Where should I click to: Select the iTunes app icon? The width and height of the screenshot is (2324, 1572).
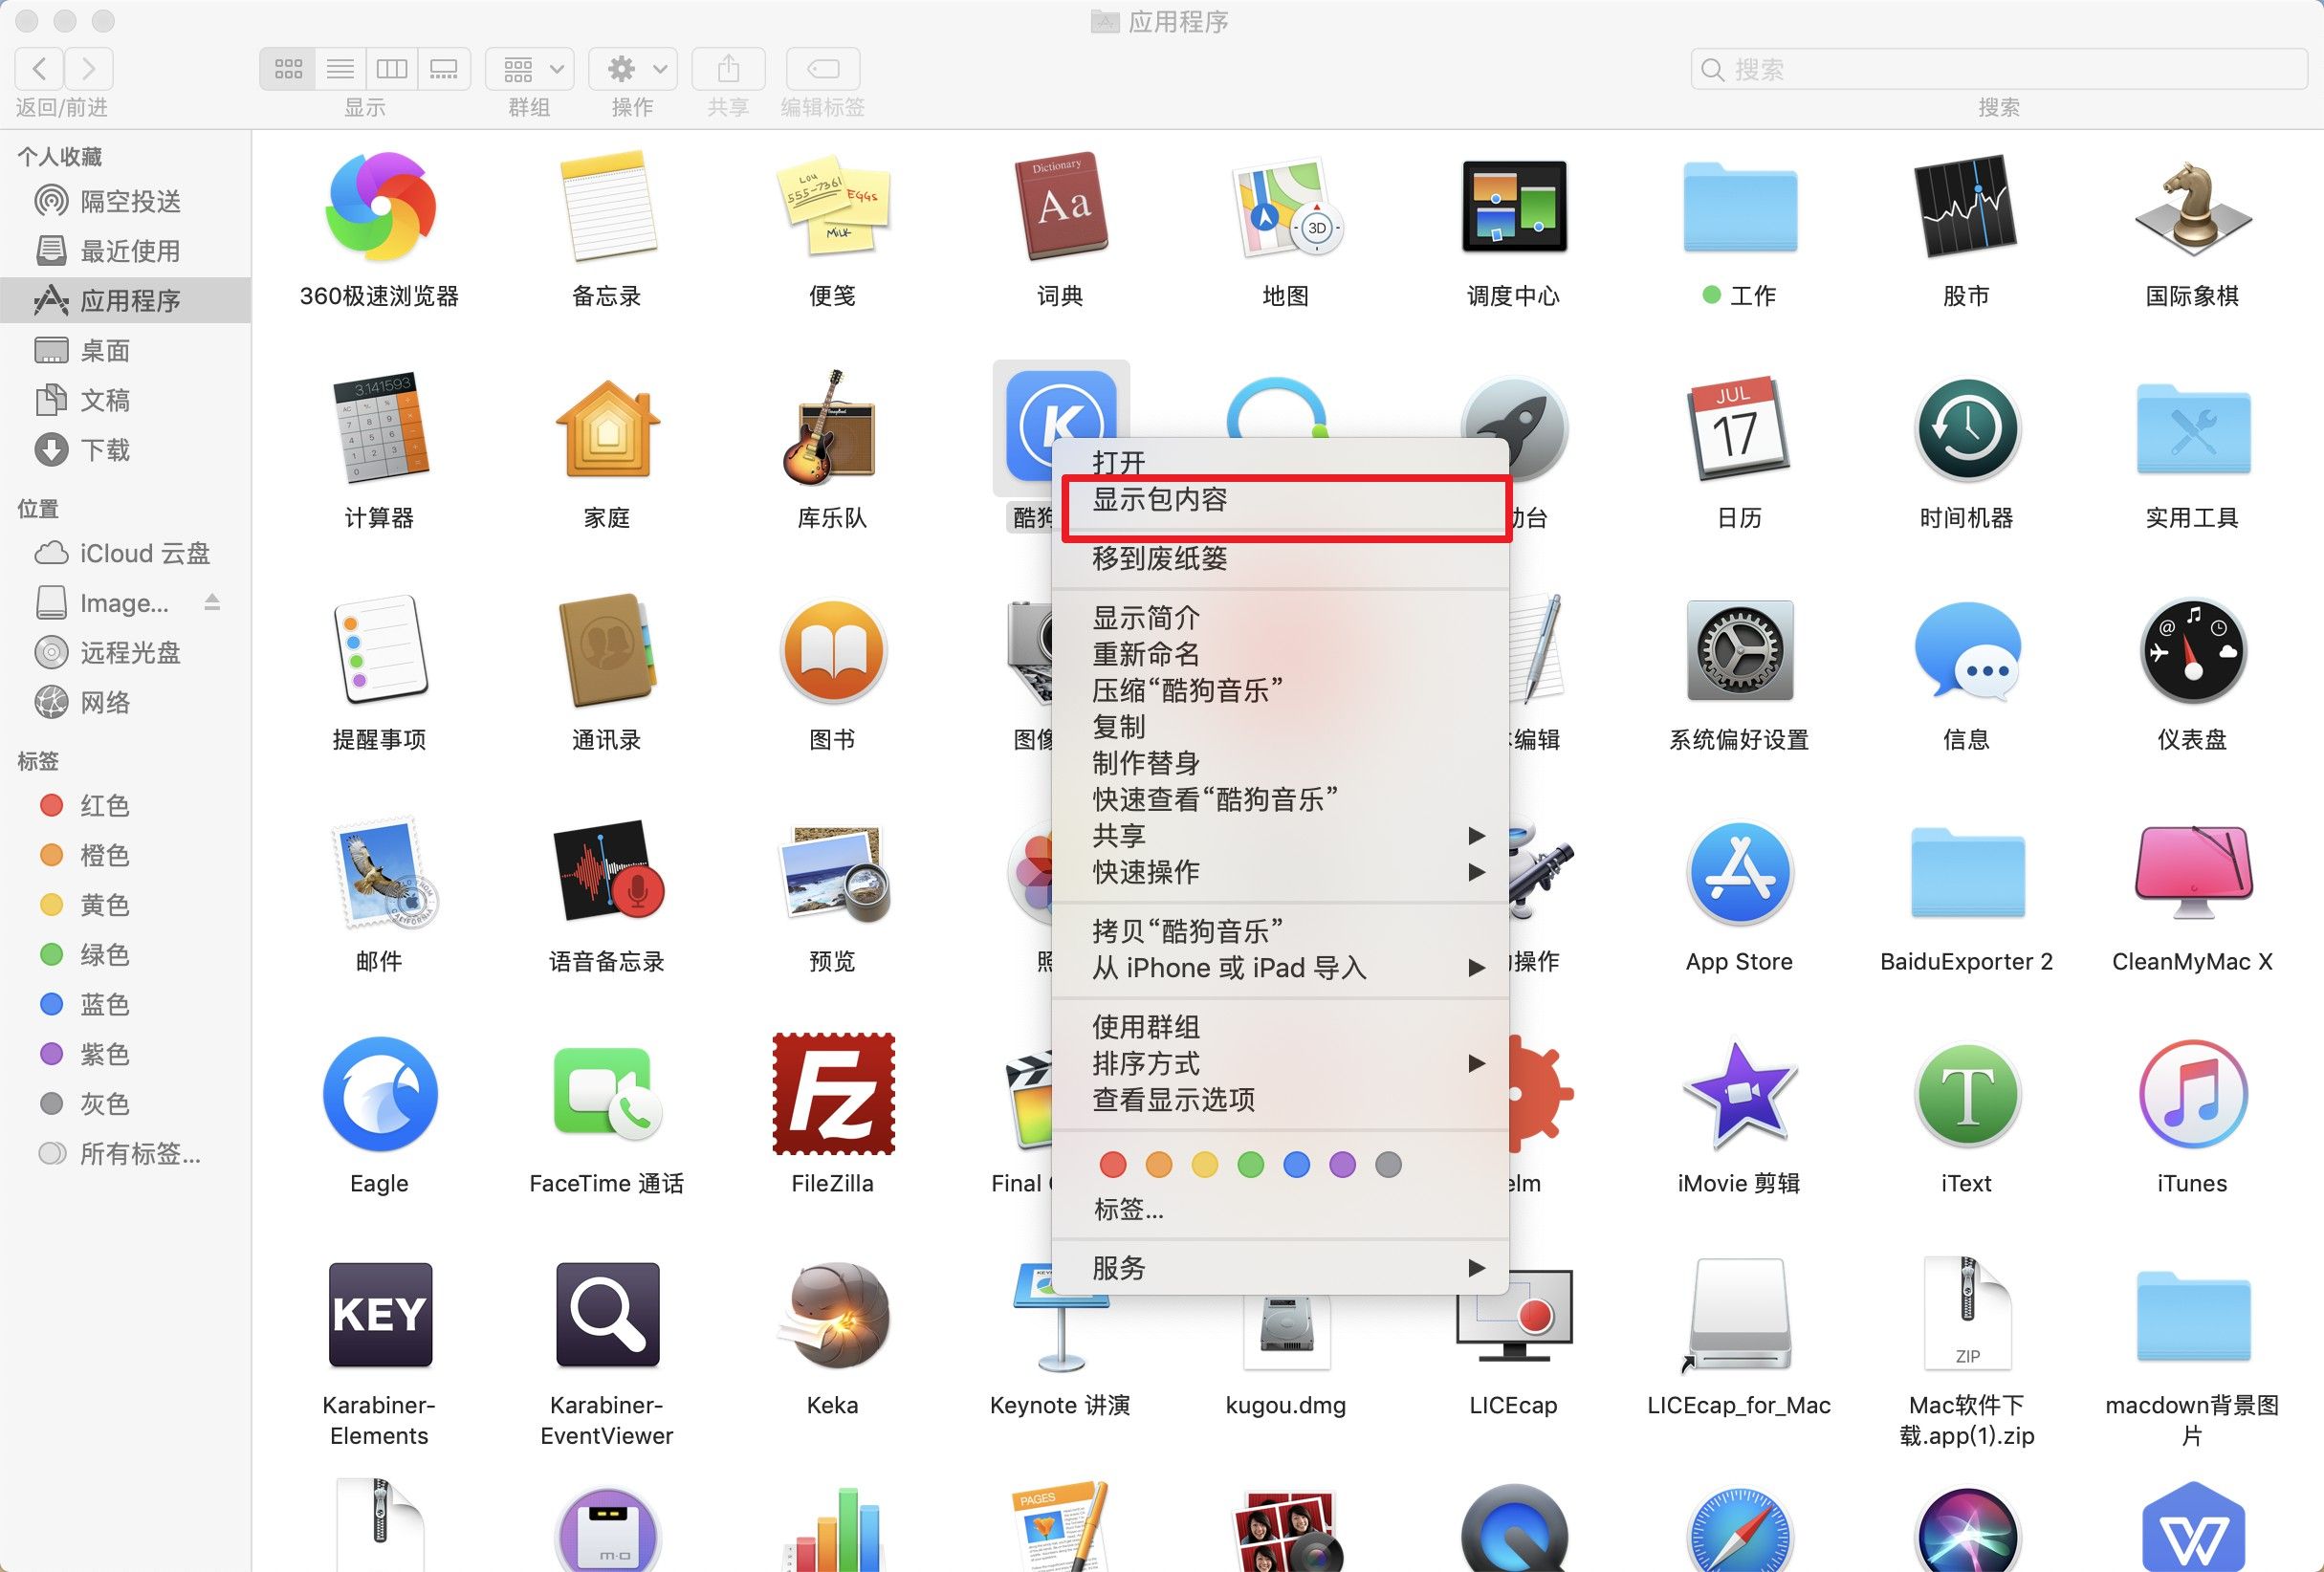coord(2192,1094)
